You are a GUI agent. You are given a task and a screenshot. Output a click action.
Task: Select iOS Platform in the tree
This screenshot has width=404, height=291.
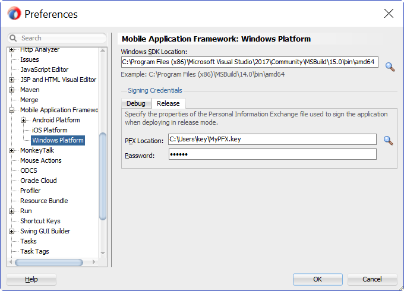50,130
